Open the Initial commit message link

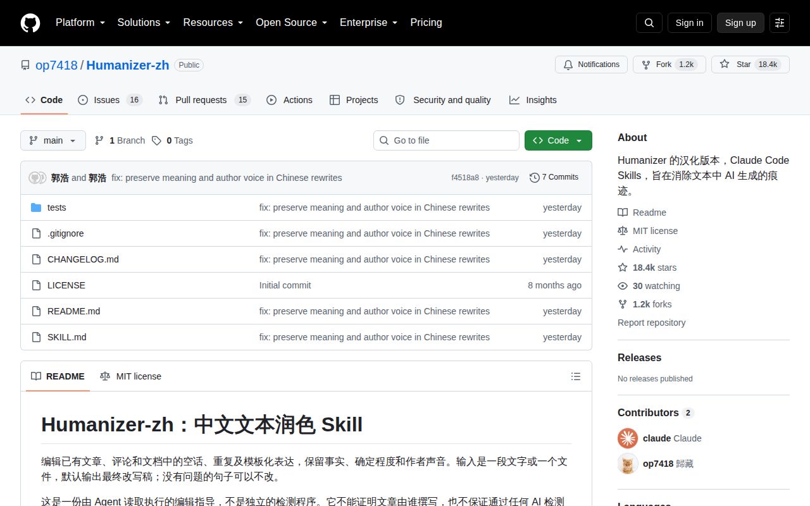(285, 285)
